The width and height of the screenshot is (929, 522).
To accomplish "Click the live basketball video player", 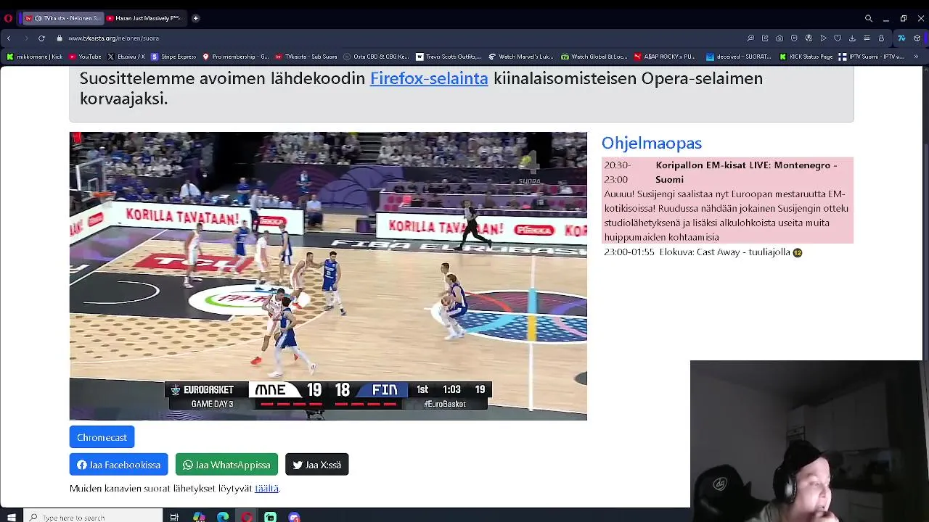I will 328,275.
